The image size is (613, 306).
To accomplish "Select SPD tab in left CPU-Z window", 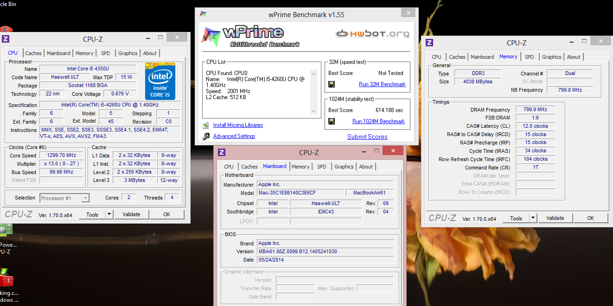I will tap(106, 53).
